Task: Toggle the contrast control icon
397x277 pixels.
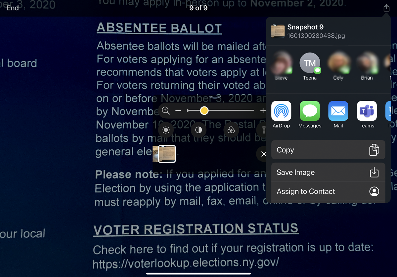Action: [x=198, y=130]
